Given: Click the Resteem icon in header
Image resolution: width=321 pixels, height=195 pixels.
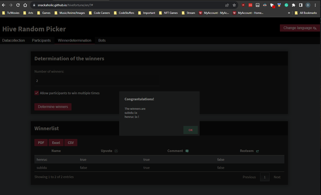Looking at the screenshot, I should point(257,151).
